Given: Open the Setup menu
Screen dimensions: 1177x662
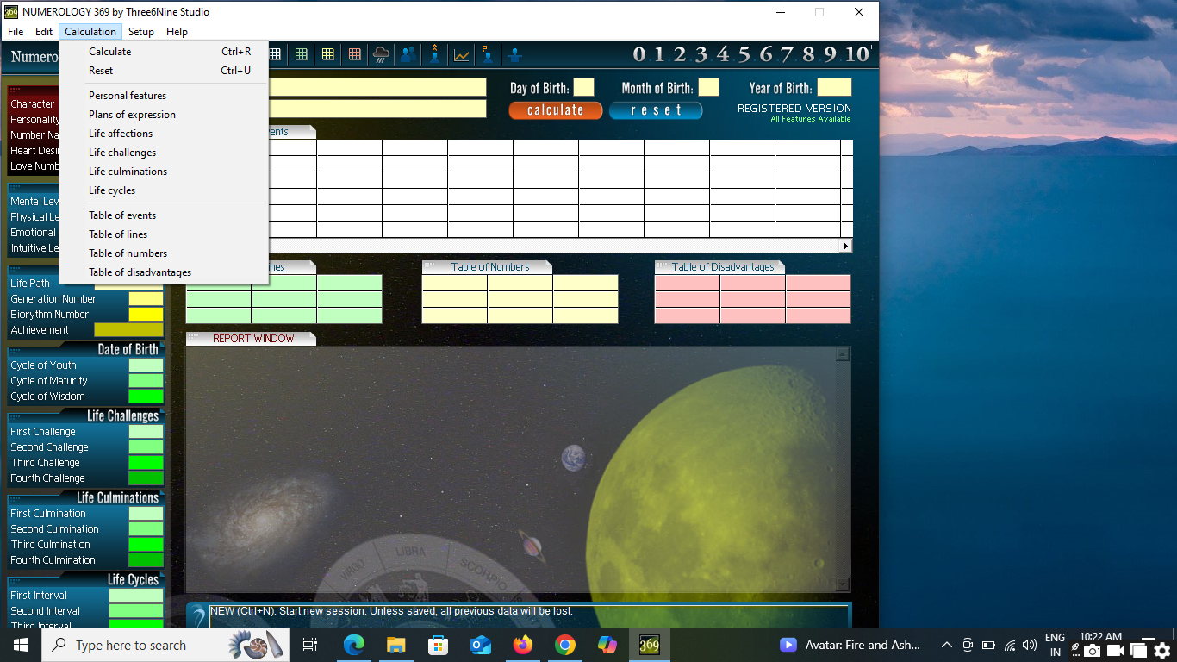Looking at the screenshot, I should tap(141, 32).
